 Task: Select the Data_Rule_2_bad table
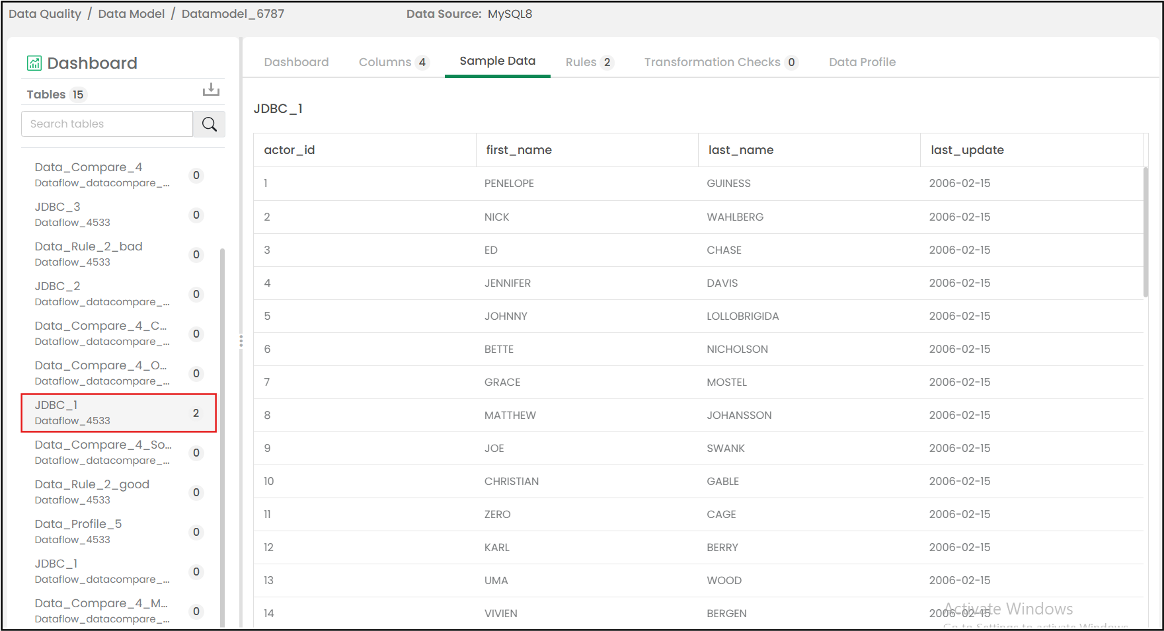(x=89, y=254)
